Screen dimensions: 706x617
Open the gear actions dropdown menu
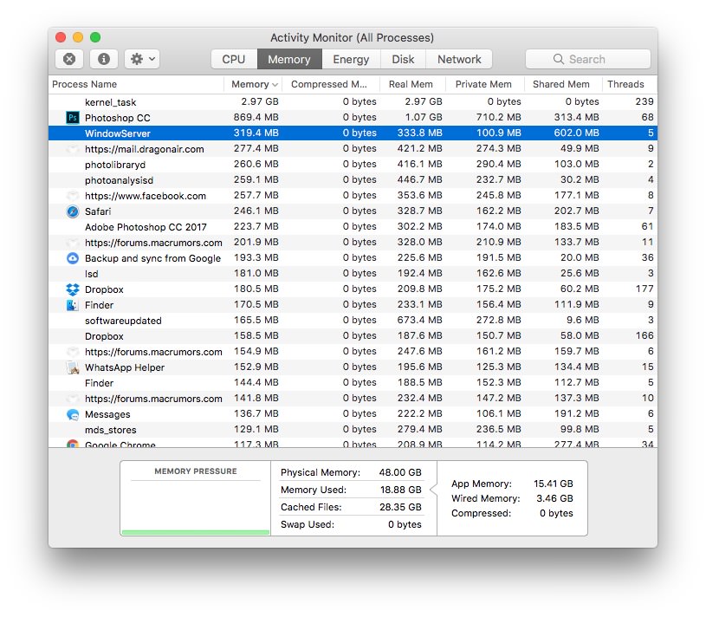(142, 59)
